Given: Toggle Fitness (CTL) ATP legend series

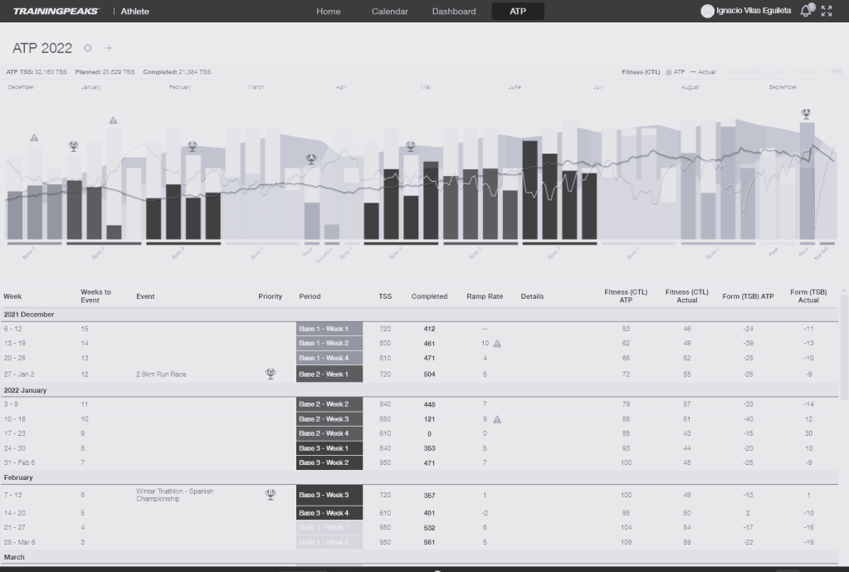Looking at the screenshot, I should [x=675, y=72].
